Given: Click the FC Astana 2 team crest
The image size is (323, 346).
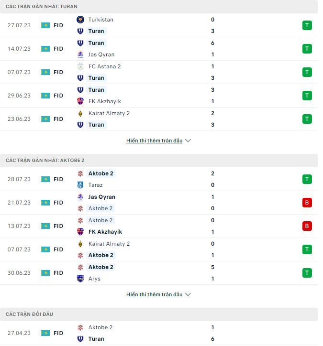Looking at the screenshot, I should pos(80,66).
